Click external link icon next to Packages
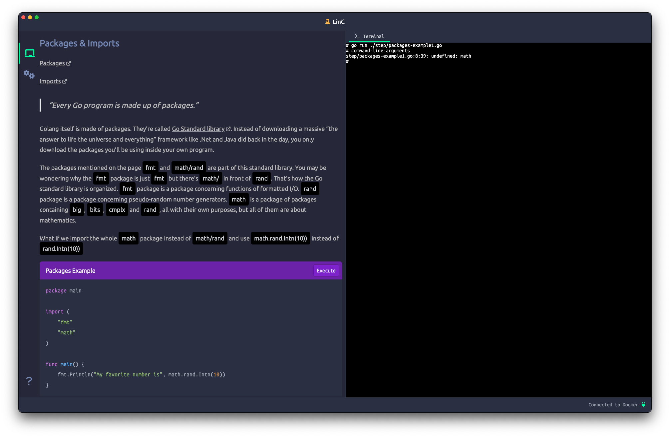 (69, 63)
